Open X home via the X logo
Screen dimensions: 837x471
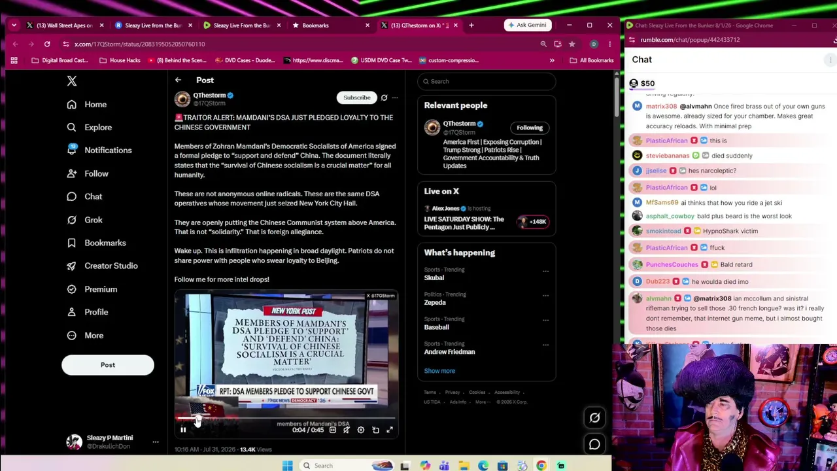pyautogui.click(x=72, y=81)
